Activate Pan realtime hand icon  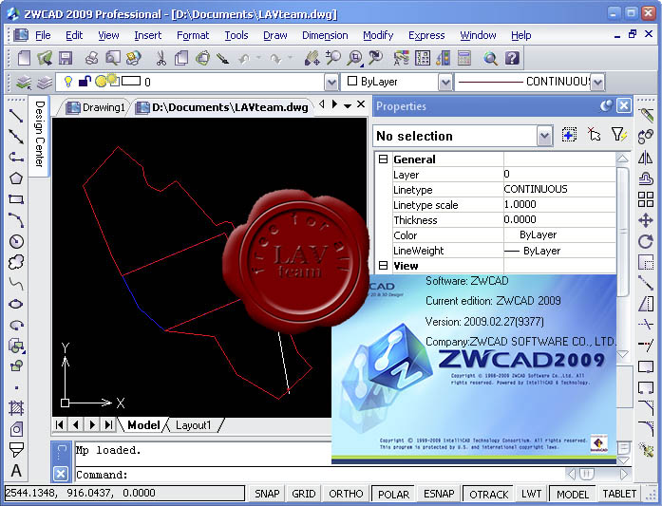coord(312,58)
